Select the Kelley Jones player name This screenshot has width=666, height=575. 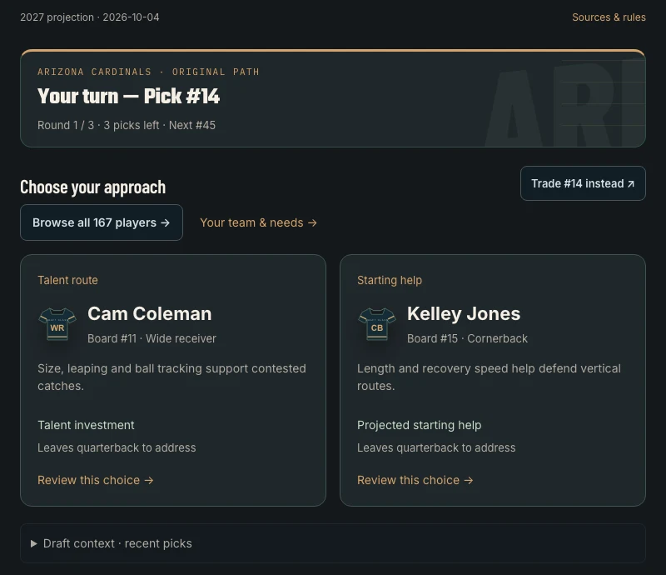tap(464, 314)
